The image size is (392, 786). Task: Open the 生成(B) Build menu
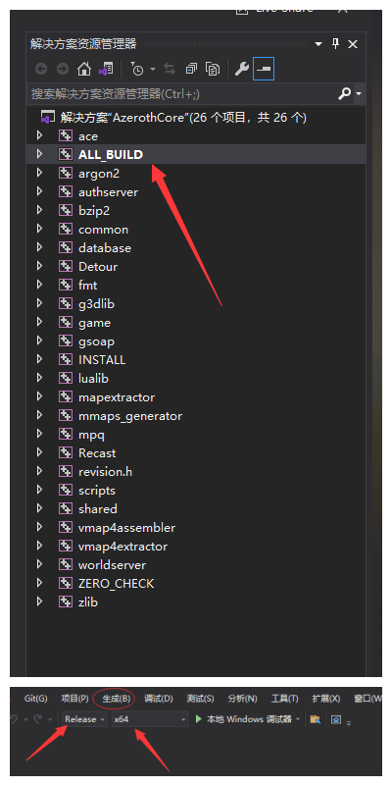117,699
